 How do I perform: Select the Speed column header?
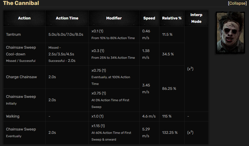pyautogui.click(x=149, y=18)
